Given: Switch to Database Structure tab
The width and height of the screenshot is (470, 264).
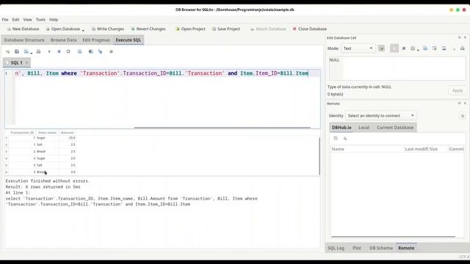Looking at the screenshot, I should click(x=24, y=40).
